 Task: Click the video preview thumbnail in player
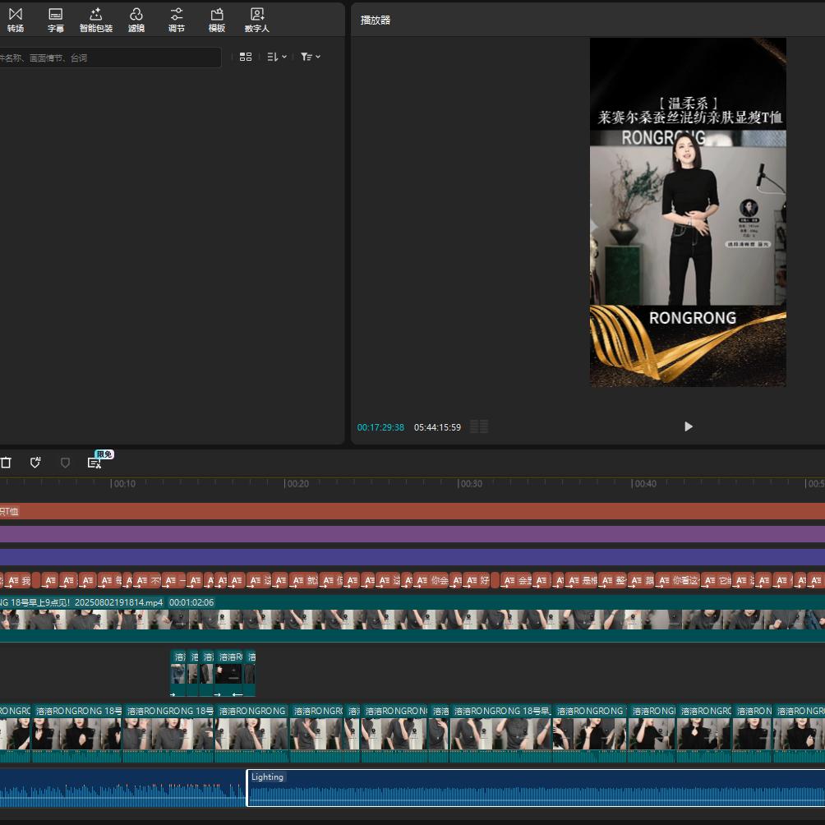click(688, 212)
